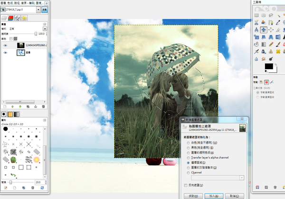The image size is (285, 199).
Task: Refresh brushes with the blue arrows icon
Action: [42, 188]
